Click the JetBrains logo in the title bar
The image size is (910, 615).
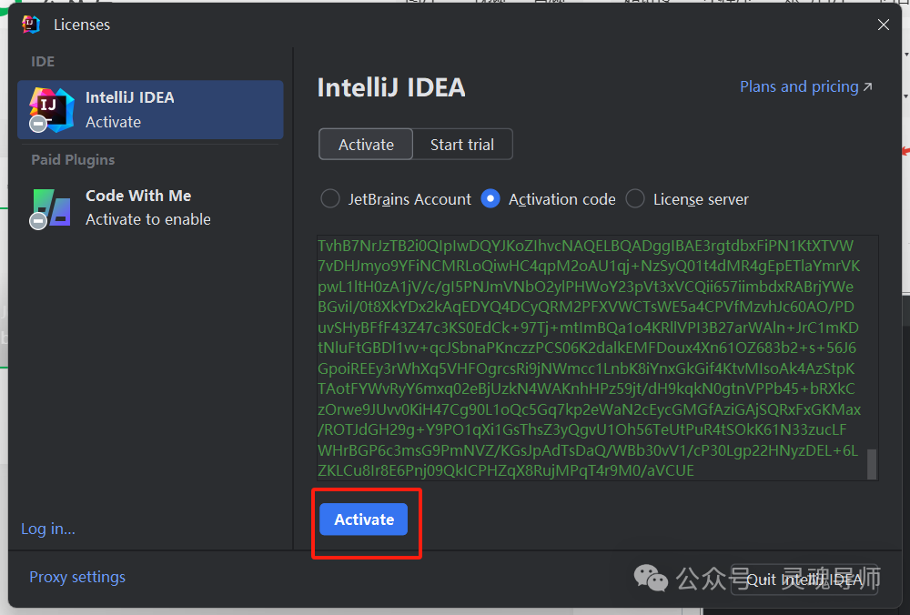32,25
